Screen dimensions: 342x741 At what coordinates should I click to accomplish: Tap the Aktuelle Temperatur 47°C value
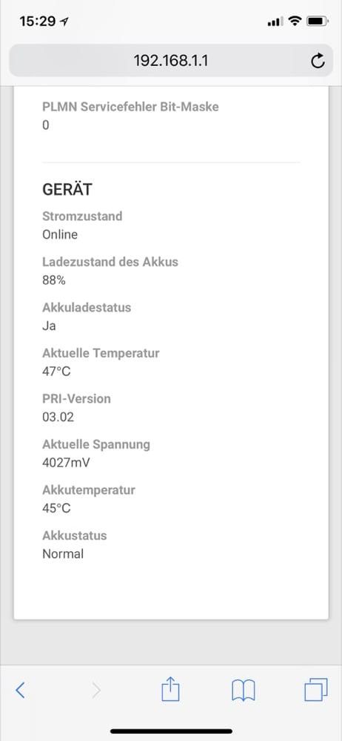56,372
